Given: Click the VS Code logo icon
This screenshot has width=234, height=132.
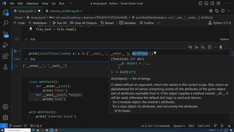Looking at the screenshot, I should (4, 3).
